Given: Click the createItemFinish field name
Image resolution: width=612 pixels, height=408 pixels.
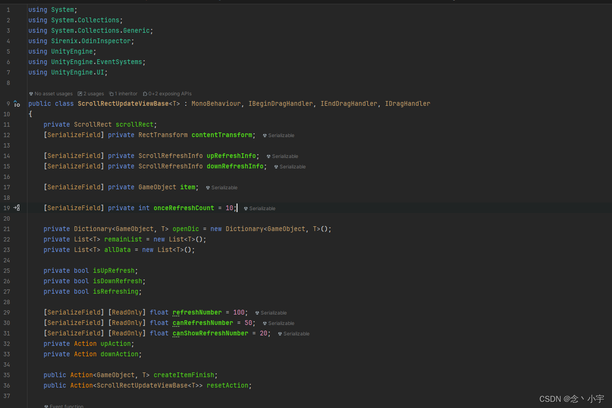Looking at the screenshot, I should tap(184, 375).
